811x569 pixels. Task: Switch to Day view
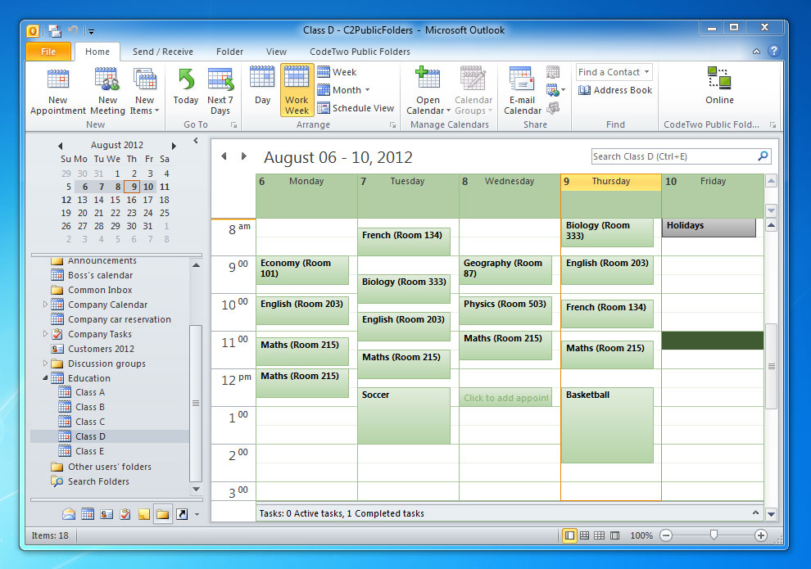click(x=262, y=88)
